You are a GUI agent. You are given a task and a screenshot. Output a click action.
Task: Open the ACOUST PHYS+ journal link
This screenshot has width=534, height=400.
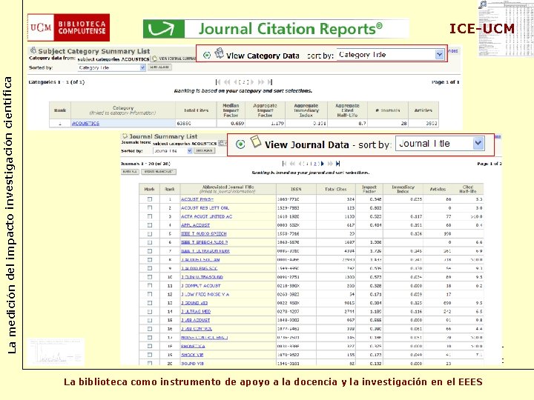197,199
